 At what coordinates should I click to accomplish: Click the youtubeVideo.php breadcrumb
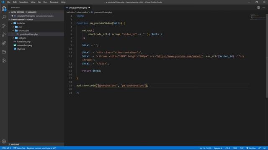coord(103,12)
